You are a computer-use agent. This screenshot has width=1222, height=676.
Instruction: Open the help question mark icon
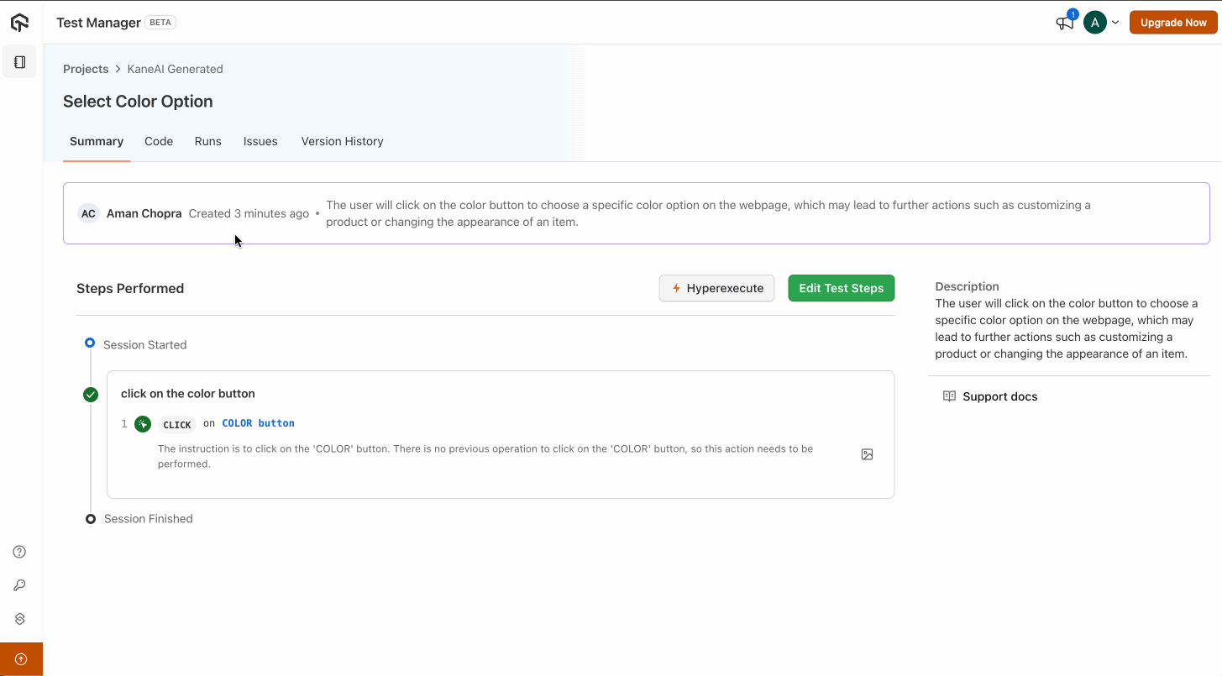click(x=20, y=552)
